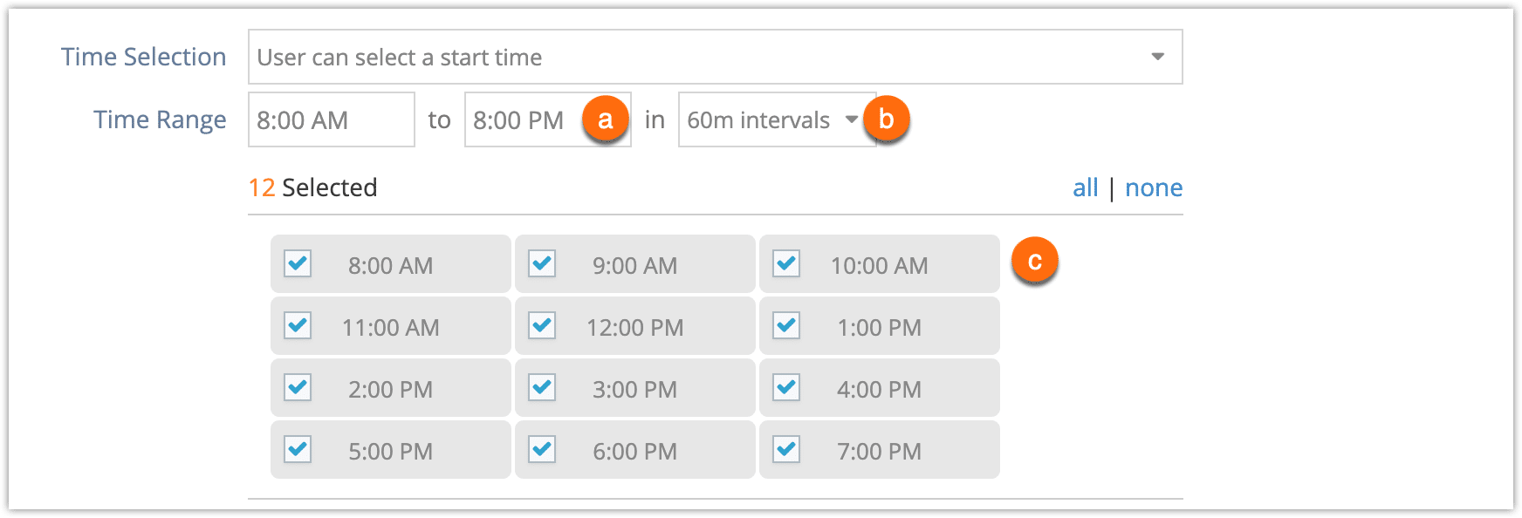Edit the 8:00 AM start time field
1522x518 pixels.
[332, 119]
